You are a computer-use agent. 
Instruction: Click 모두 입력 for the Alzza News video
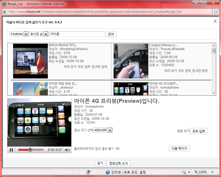(84, 67)
